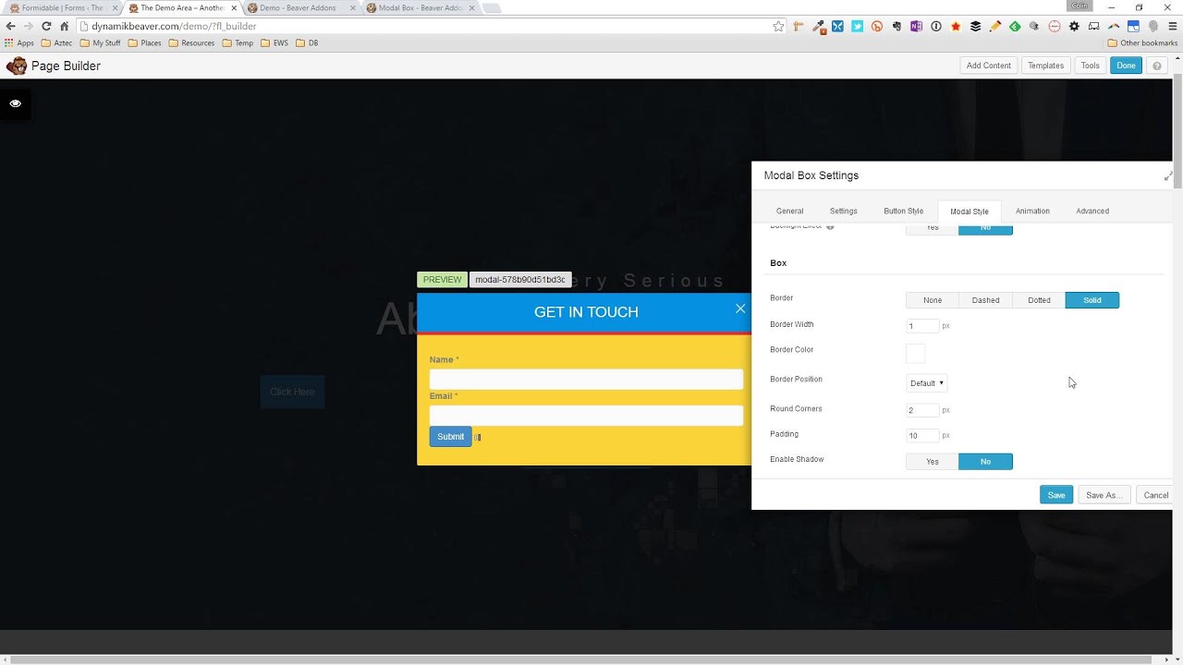Enable Shadow by choosing Yes

coord(933,462)
